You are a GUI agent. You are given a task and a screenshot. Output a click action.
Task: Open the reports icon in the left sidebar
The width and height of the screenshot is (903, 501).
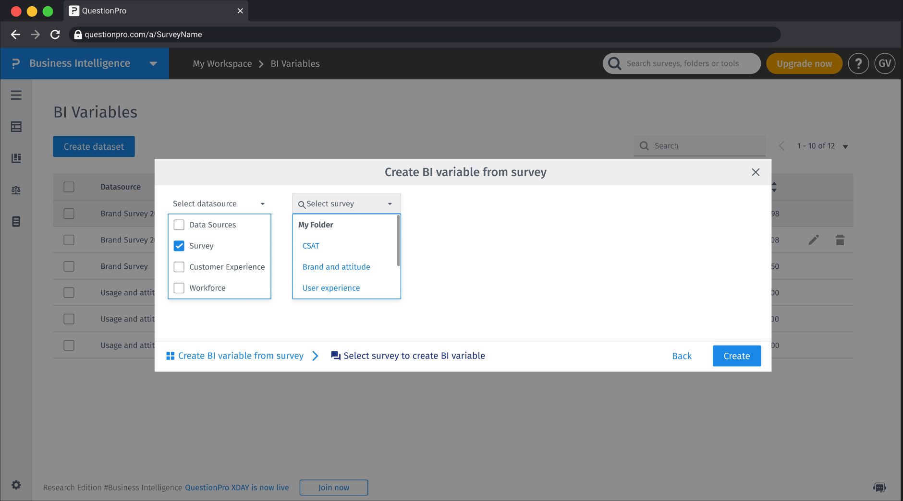(x=16, y=158)
